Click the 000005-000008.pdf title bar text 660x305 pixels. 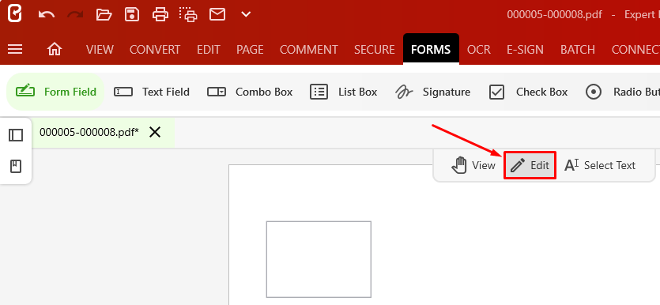(x=554, y=15)
